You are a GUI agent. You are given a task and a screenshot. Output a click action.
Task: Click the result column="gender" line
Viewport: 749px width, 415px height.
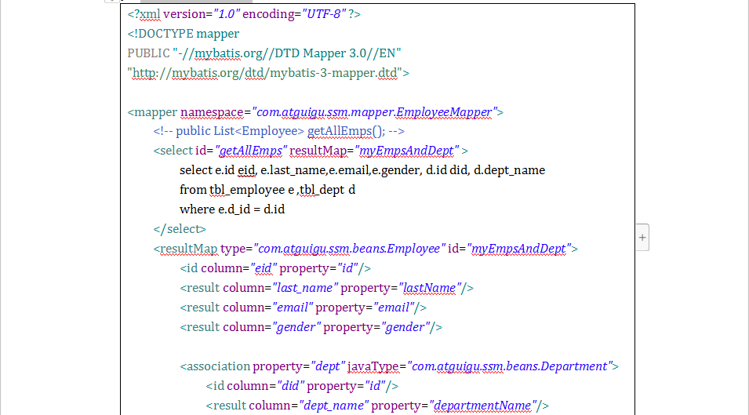pyautogui.click(x=311, y=327)
